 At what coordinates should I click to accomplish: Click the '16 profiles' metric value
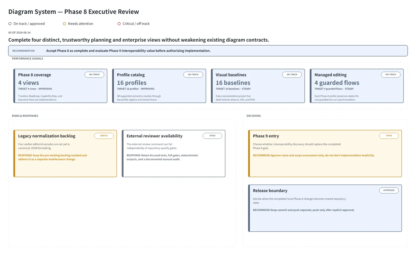pos(132,83)
